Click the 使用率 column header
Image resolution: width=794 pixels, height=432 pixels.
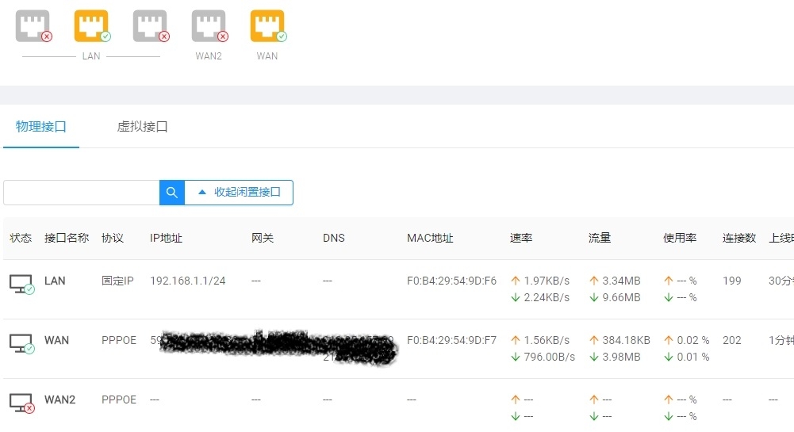(x=680, y=238)
